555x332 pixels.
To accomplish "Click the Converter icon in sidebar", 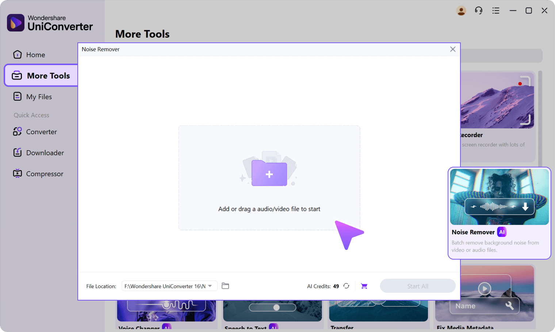I will pyautogui.click(x=17, y=131).
